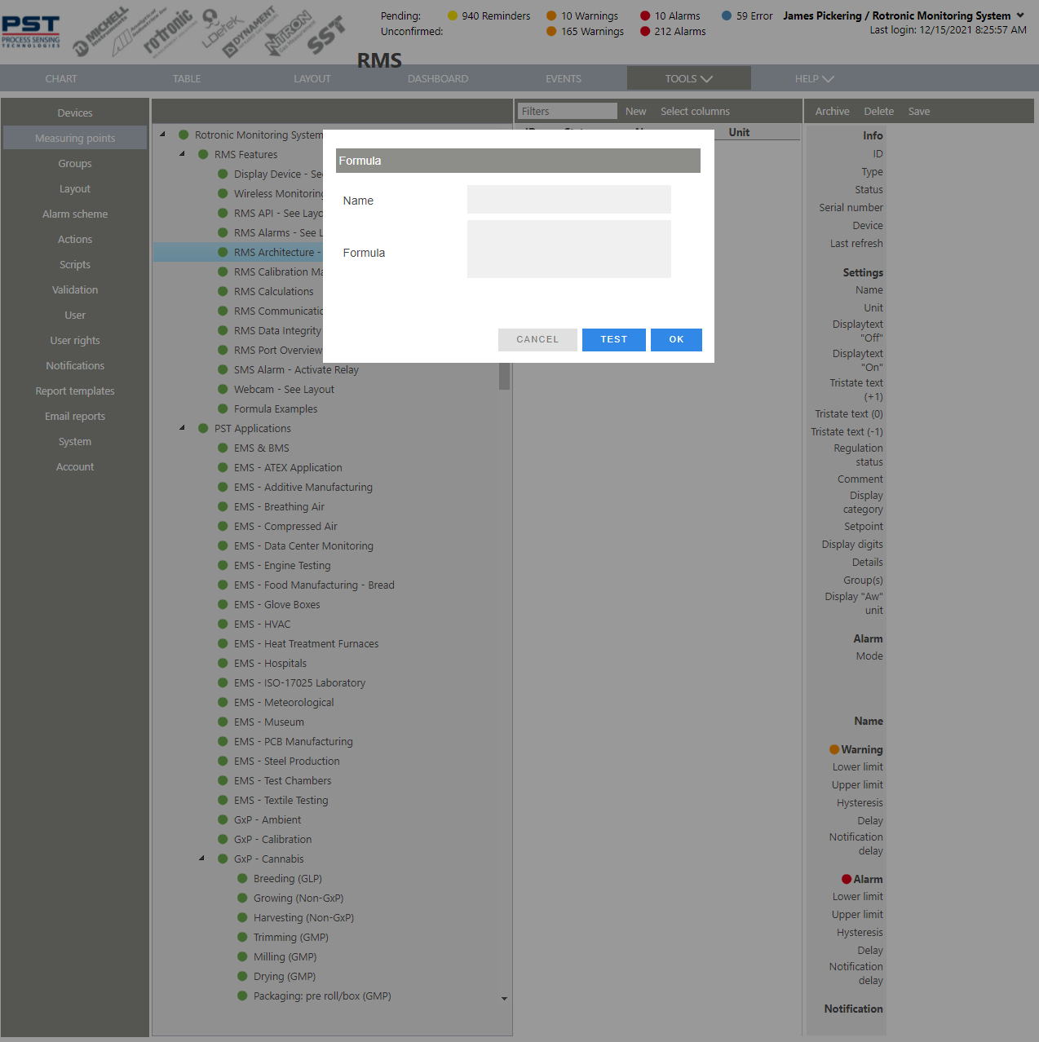Viewport: 1039px width, 1042px height.
Task: Click orange Warning indicator in details panel
Action: (834, 749)
